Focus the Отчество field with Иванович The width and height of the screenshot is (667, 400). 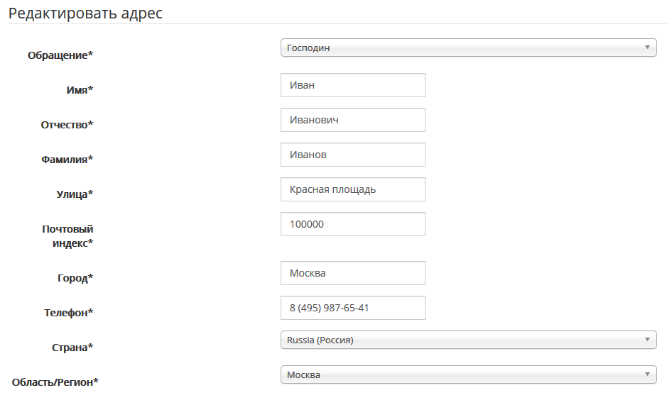(x=353, y=120)
